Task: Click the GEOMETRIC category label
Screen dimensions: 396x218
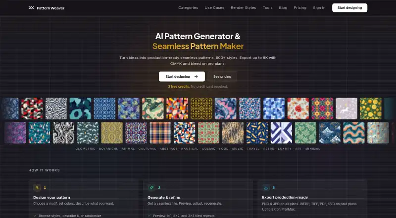Action: pos(86,149)
